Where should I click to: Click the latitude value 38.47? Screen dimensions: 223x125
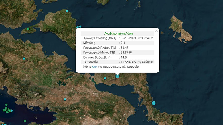124,48
